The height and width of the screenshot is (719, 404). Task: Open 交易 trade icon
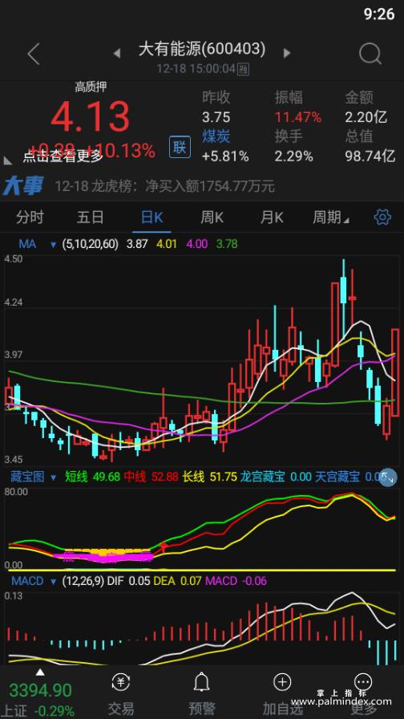point(121,693)
